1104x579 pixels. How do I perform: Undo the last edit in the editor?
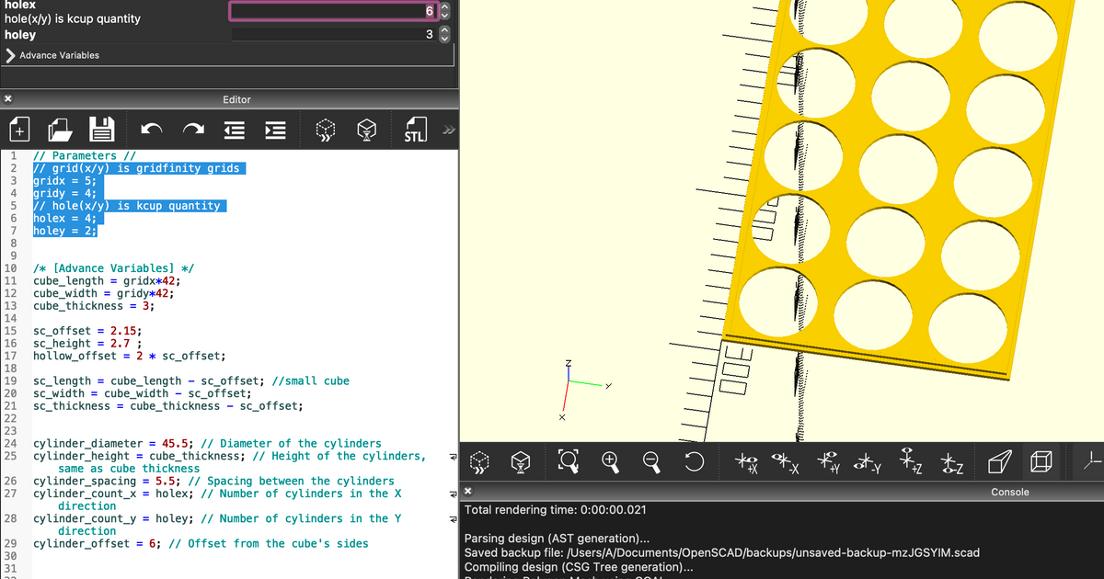(x=151, y=131)
